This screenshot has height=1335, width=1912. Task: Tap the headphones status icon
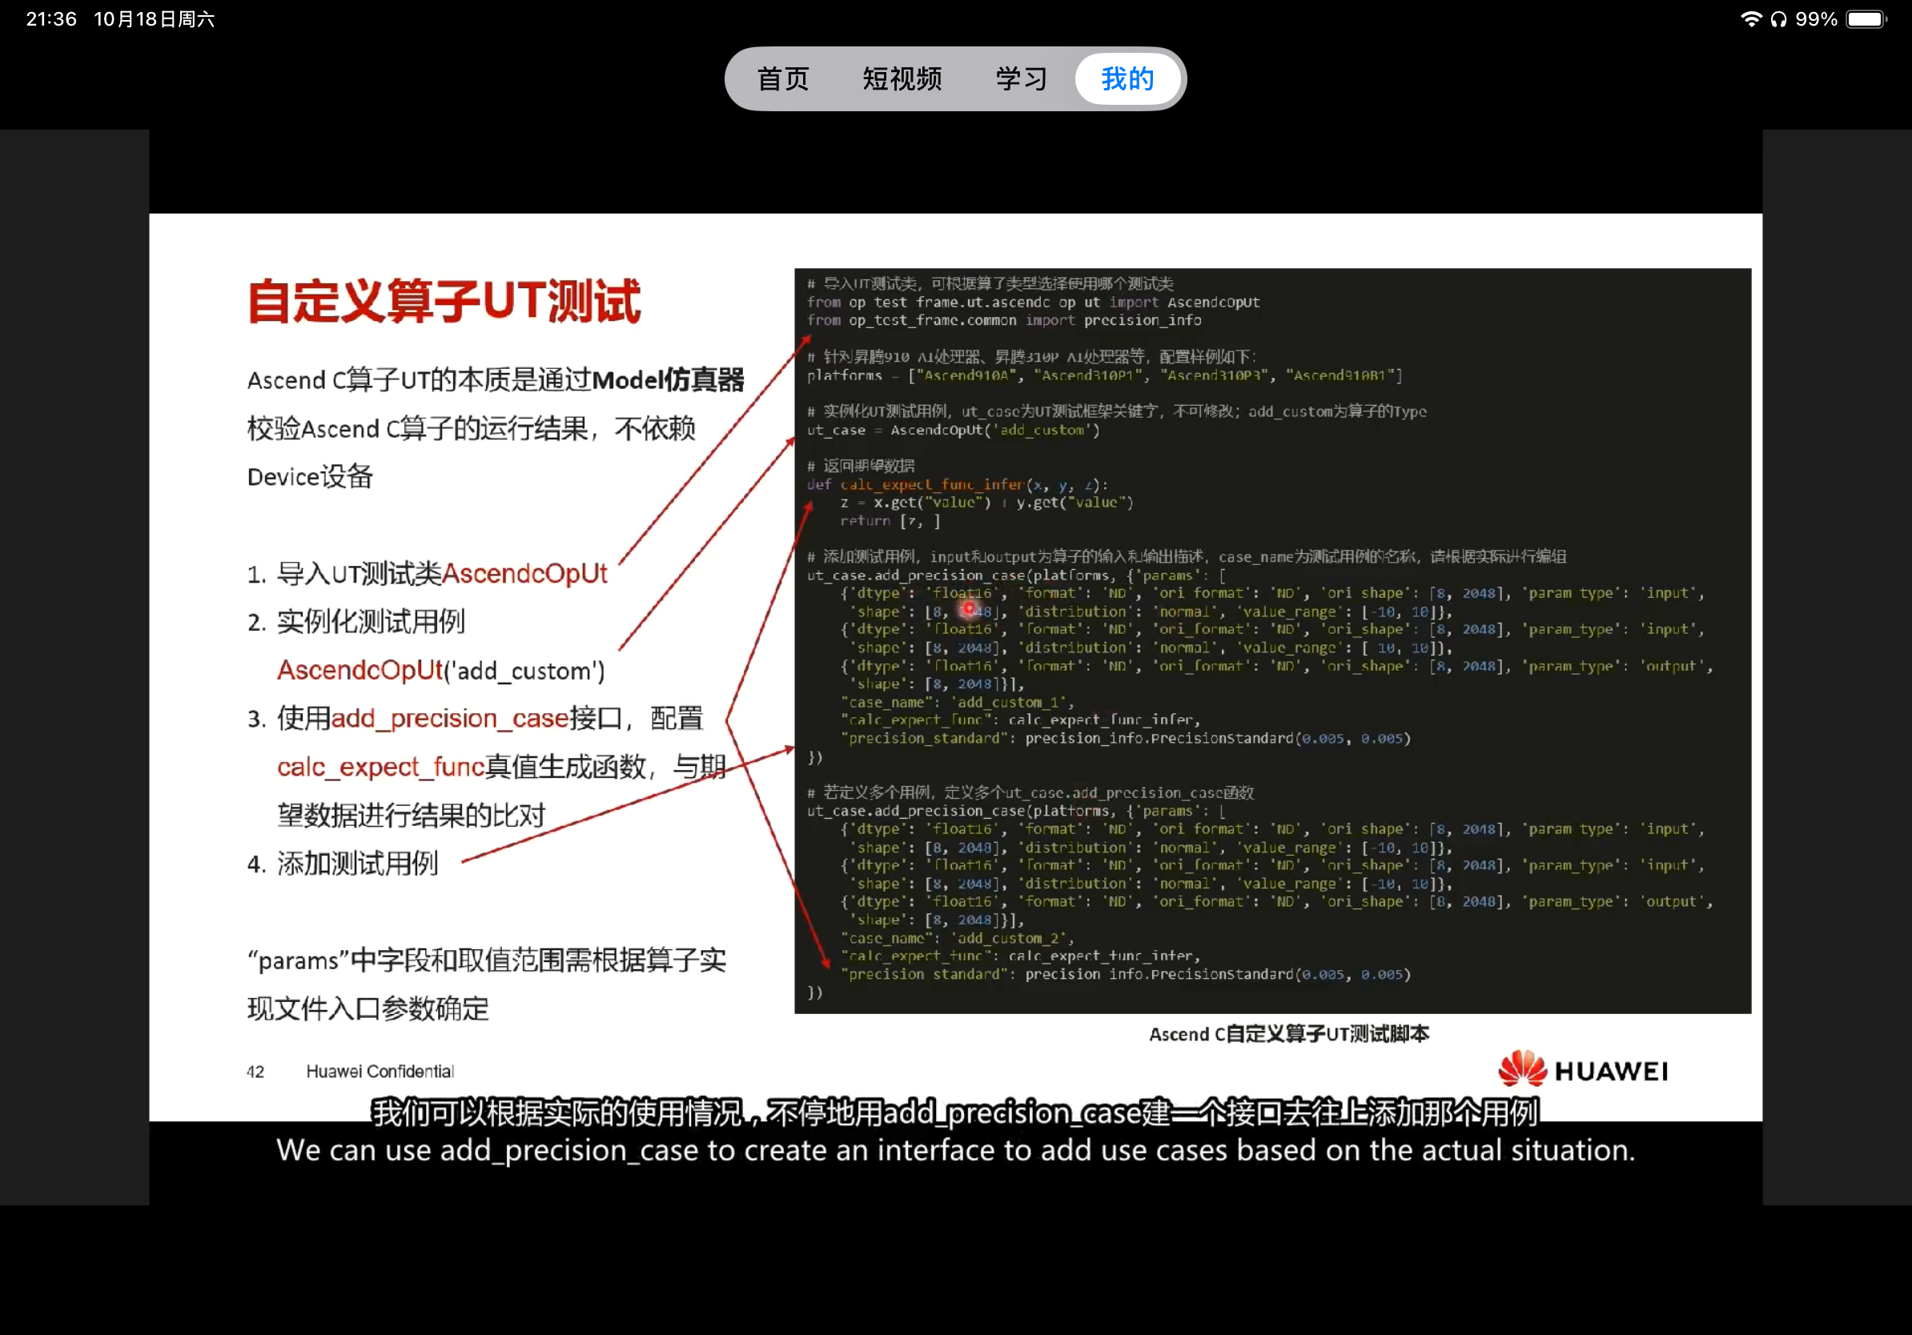pos(1778,19)
